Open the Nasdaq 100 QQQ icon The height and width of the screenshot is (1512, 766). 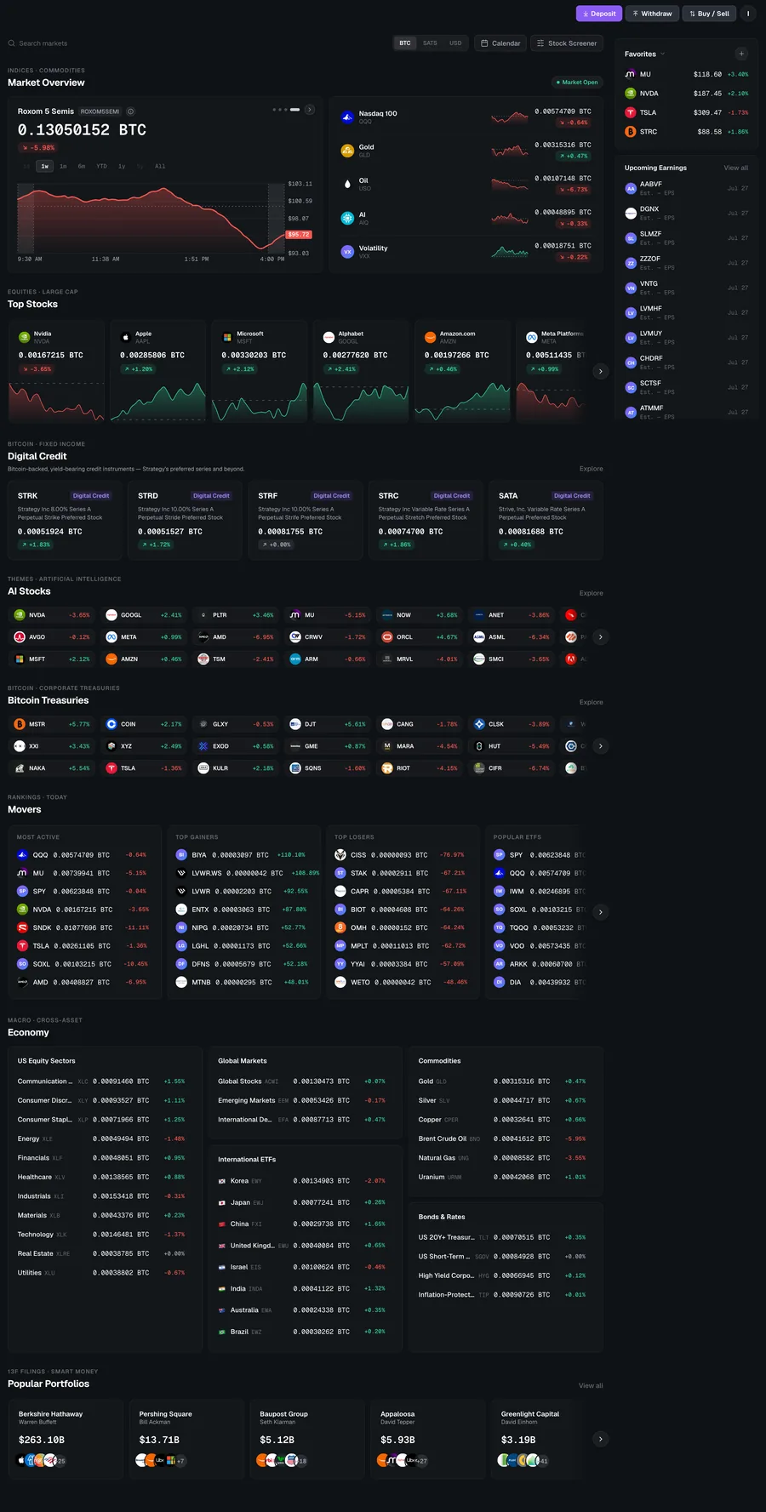click(x=347, y=117)
